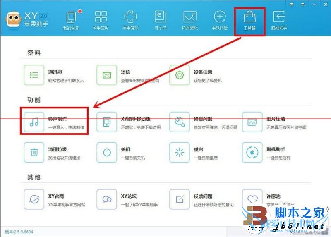Screen dimensions: 331x237
Task: Click the 关机 power icon
Action: [x=107, y=152]
